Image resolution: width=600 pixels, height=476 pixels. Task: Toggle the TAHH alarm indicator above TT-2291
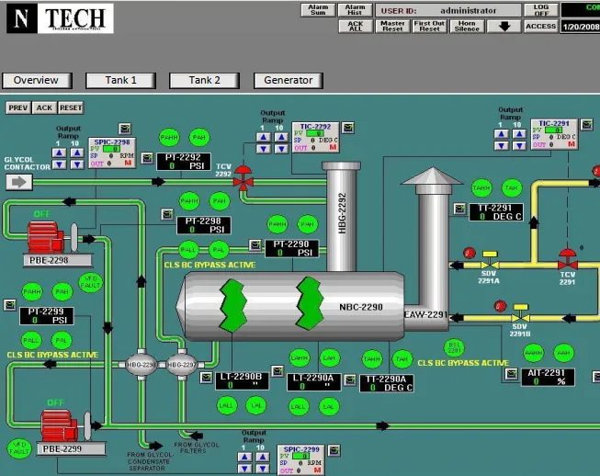(481, 187)
